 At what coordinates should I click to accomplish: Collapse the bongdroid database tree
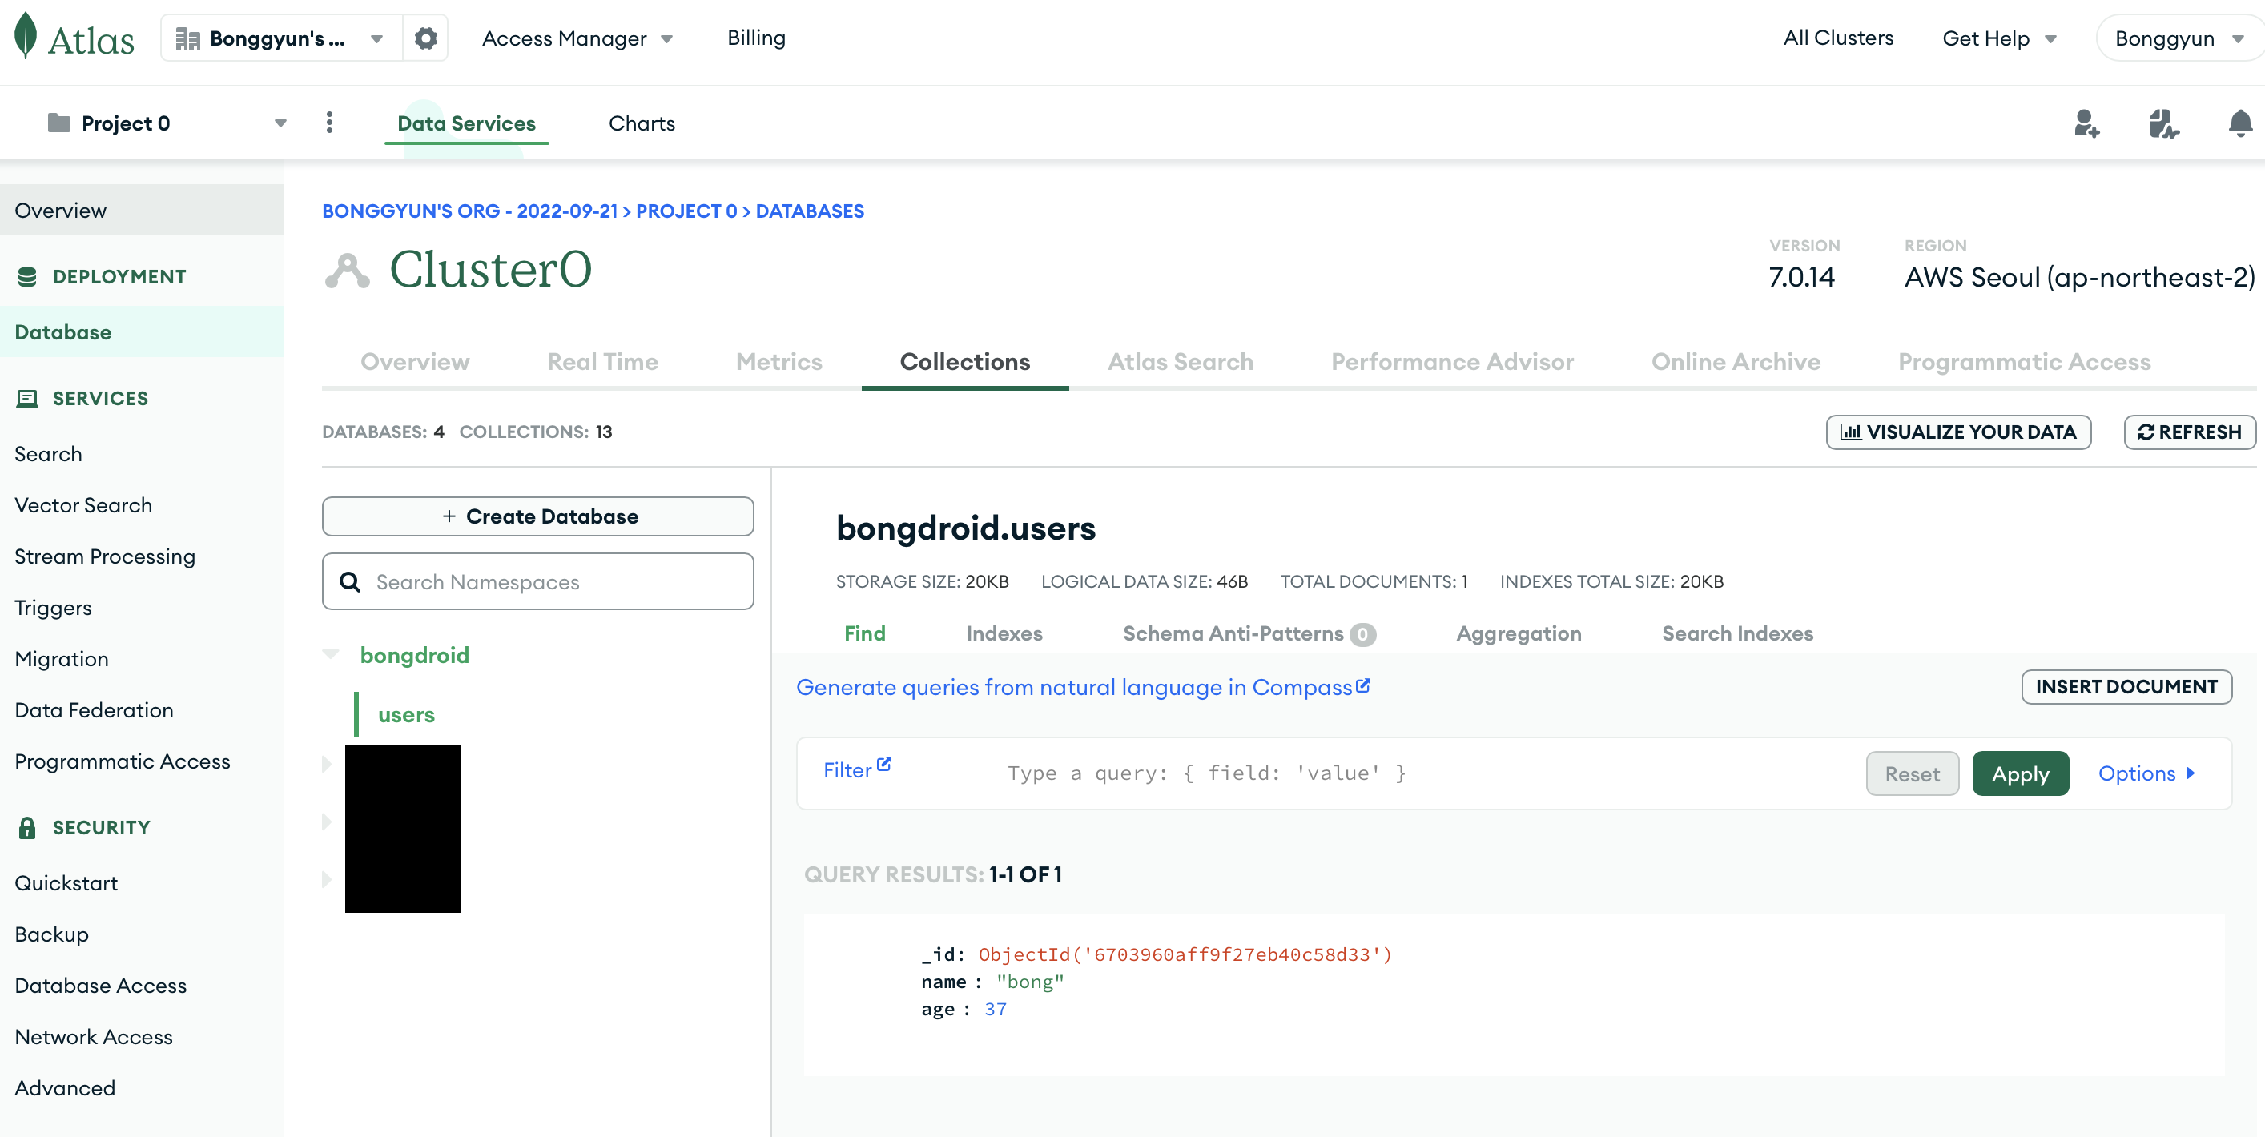pos(332,654)
